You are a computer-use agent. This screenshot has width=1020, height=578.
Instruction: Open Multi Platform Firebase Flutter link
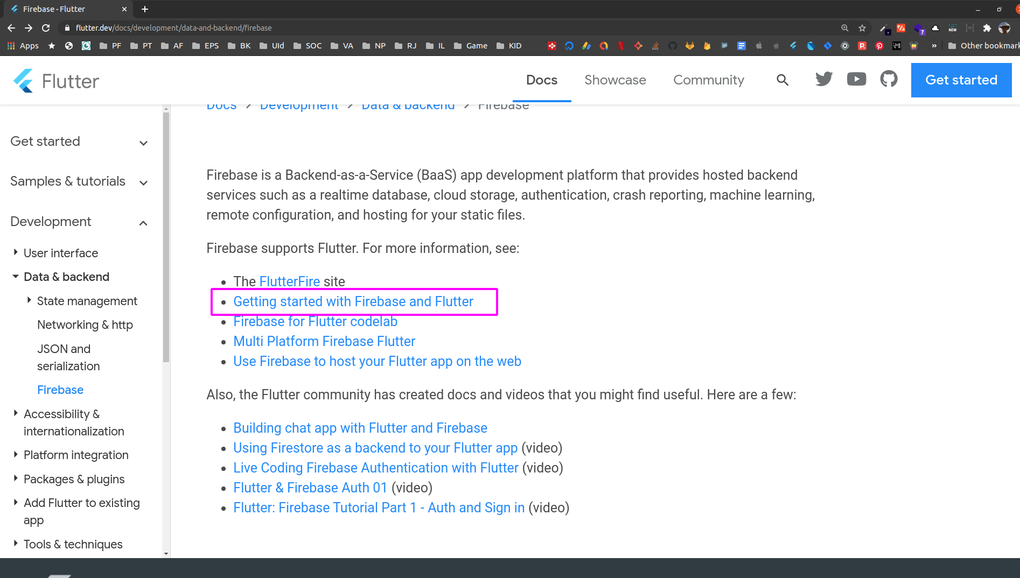(x=324, y=341)
